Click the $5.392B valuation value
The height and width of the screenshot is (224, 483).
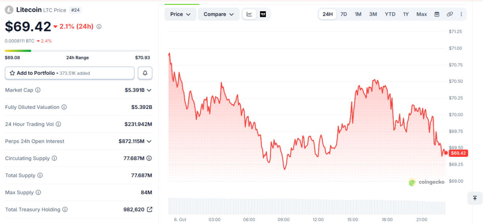point(142,107)
